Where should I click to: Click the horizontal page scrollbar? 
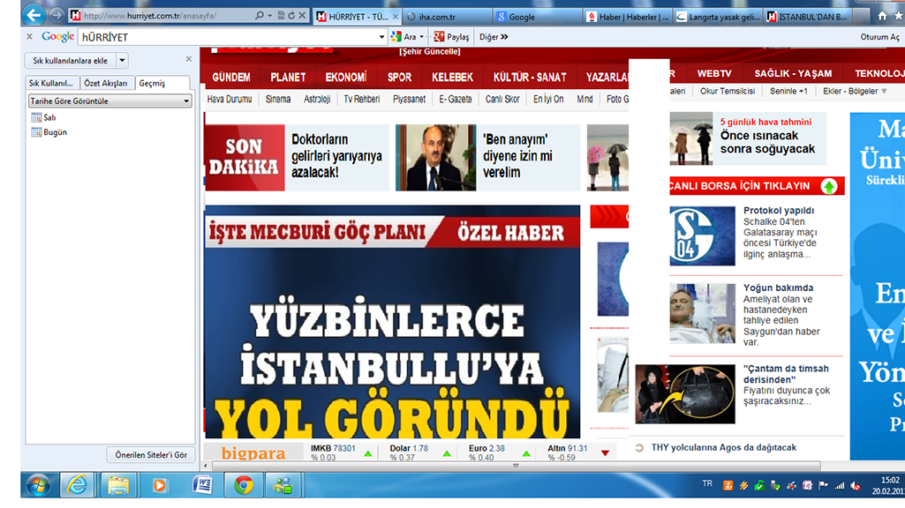516,466
